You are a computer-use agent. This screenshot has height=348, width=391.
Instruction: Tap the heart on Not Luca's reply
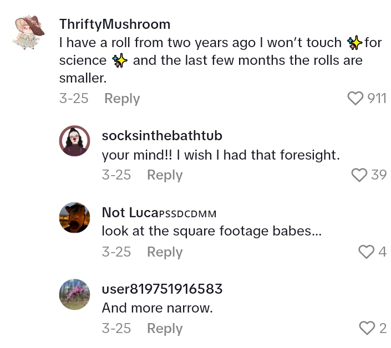click(366, 252)
